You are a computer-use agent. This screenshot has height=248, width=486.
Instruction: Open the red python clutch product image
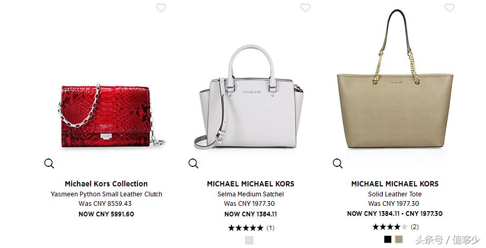[112, 115]
